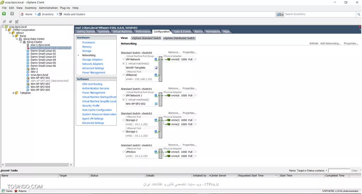Click the green back navigation arrow
Viewport: 362px width, 194px height.
point(4,14)
